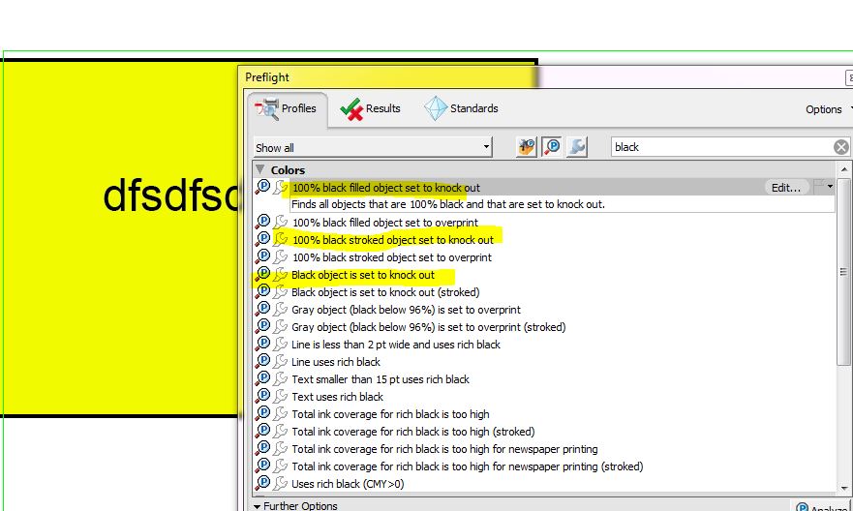Expand Further Options section
This screenshot has height=511, width=853.
(295, 505)
